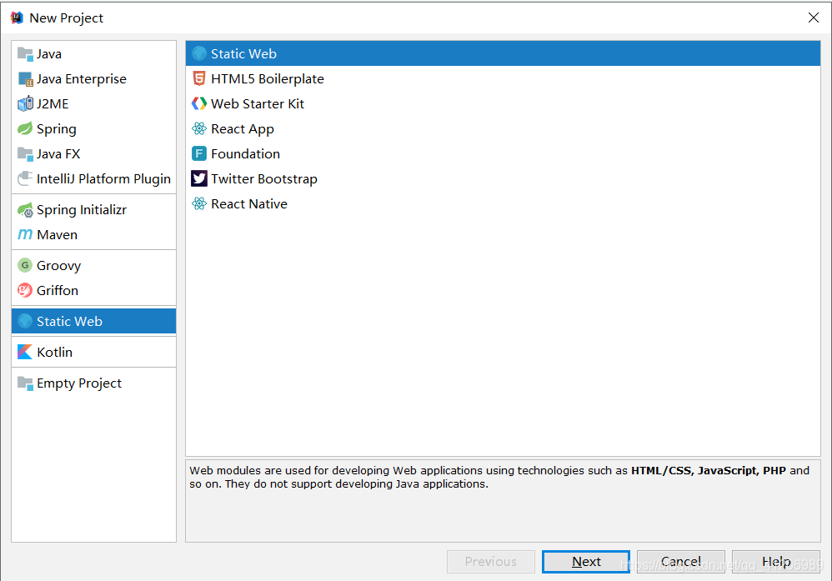Click the Web modules description text
Screen dimensions: 832x581
pos(499,477)
